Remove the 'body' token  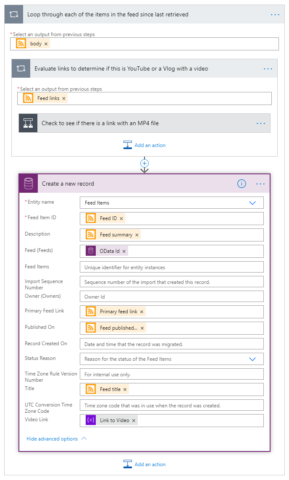tap(46, 44)
